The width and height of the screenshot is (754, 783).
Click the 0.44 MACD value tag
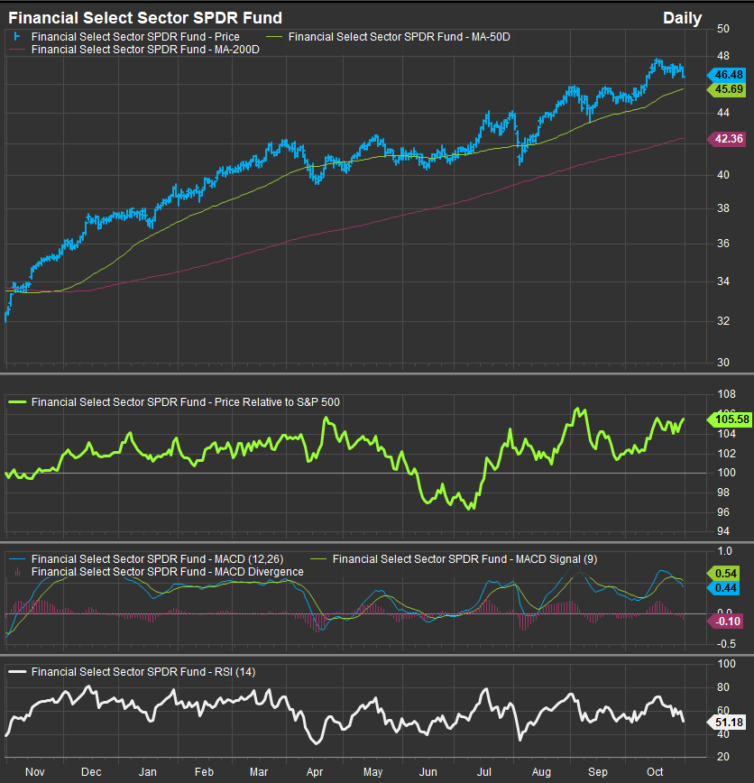coord(723,588)
